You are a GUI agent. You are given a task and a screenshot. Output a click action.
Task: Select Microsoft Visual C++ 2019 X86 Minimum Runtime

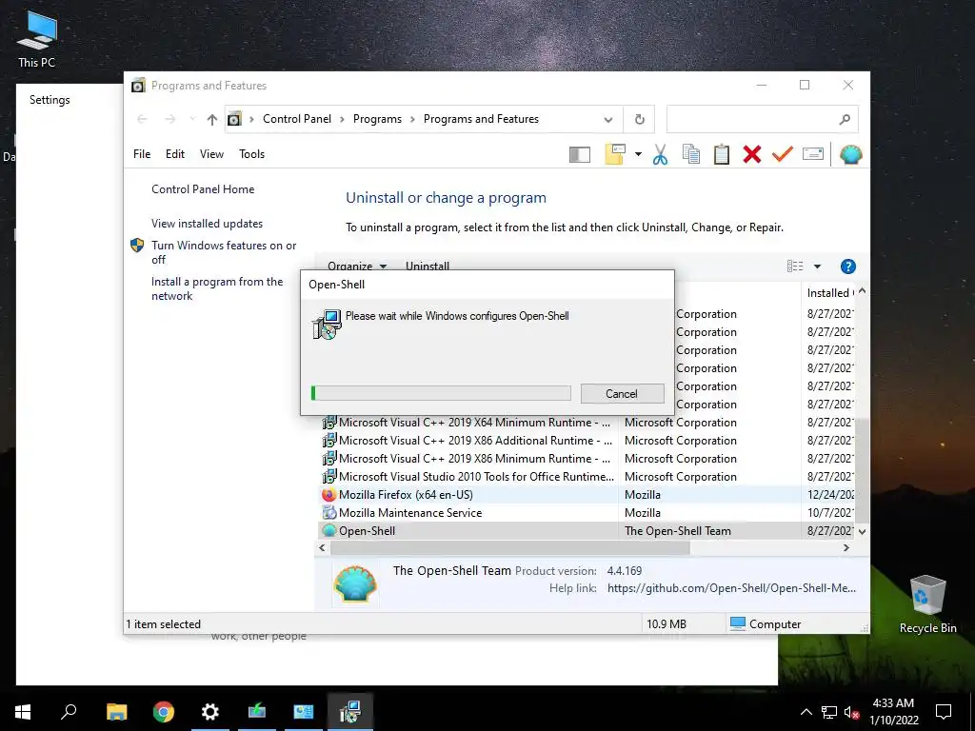[586, 459]
